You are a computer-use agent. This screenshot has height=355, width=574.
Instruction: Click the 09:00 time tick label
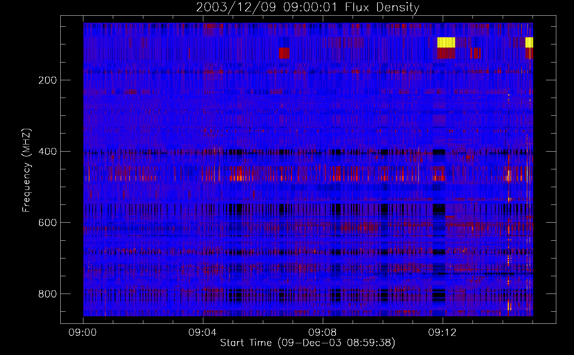pyautogui.click(x=83, y=333)
